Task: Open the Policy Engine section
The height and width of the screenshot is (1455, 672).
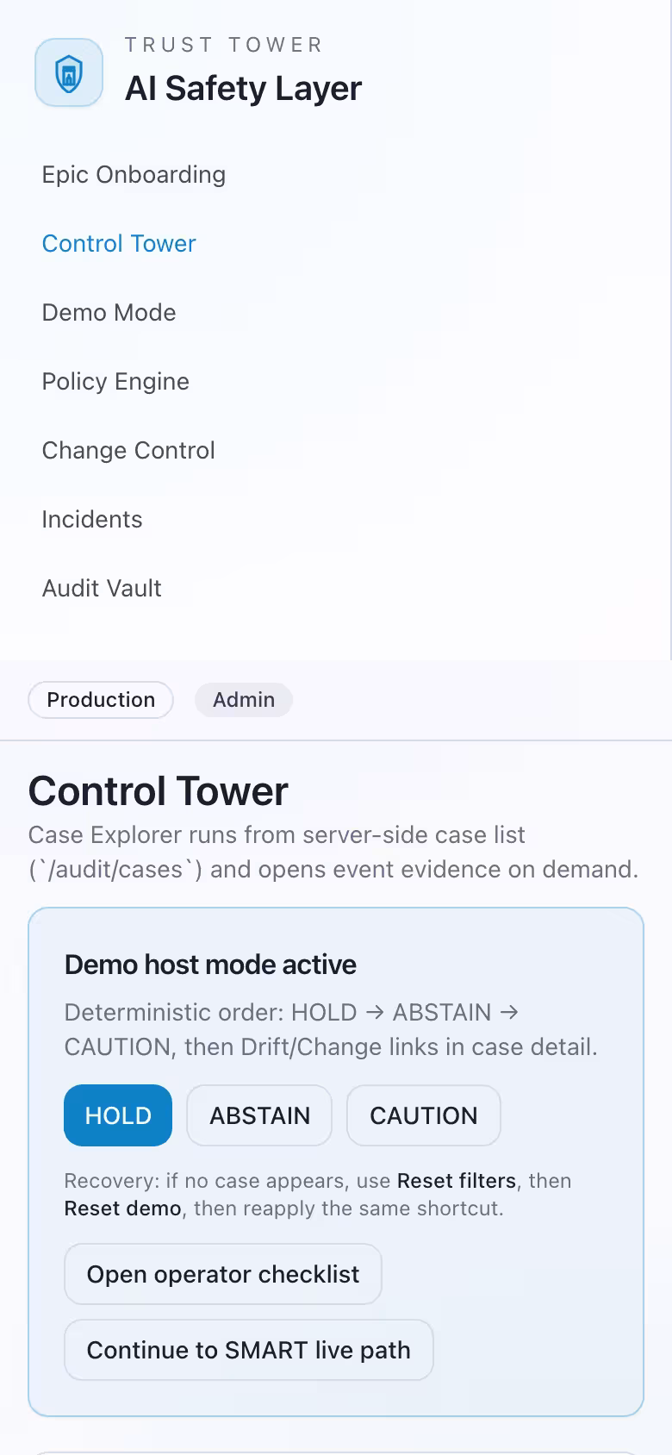Action: coord(115,381)
